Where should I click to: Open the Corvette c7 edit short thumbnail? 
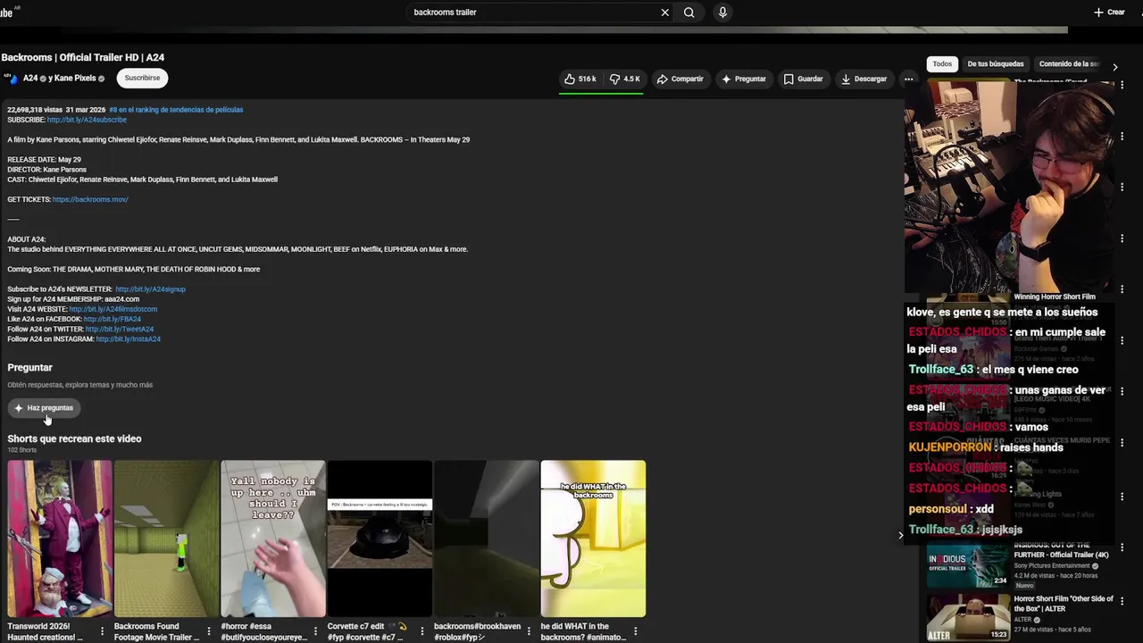(380, 539)
